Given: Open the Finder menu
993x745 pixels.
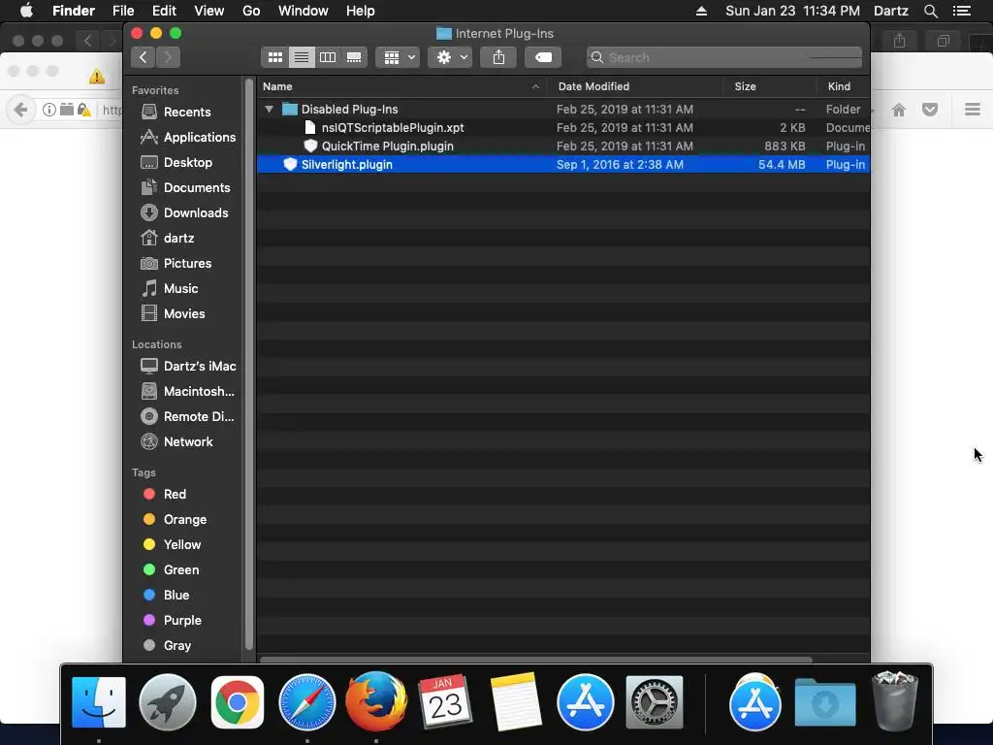Looking at the screenshot, I should click(x=74, y=11).
